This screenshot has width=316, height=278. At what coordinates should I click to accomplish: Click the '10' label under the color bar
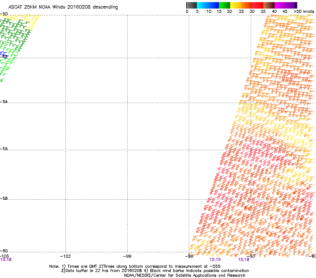209,12
